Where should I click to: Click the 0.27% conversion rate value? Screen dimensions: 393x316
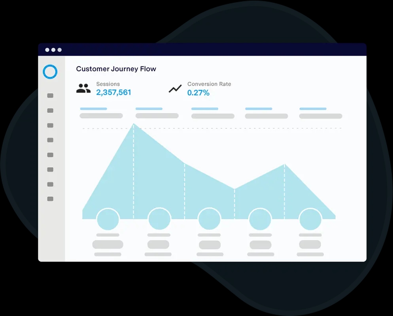(198, 93)
